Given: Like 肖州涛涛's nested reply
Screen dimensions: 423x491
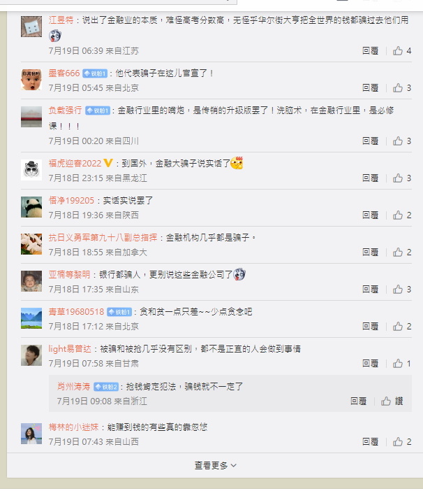Looking at the screenshot, I should pos(392,401).
